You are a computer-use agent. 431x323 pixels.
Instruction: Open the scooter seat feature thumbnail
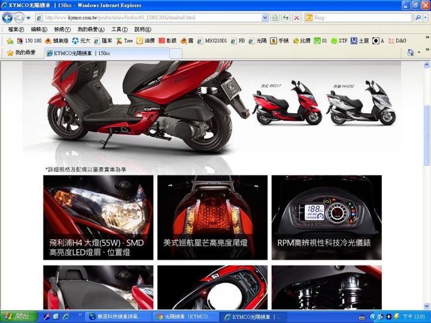[98, 288]
